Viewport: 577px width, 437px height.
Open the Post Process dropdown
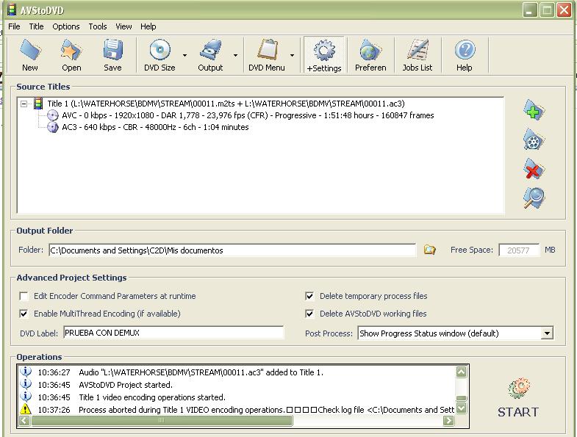[x=546, y=333]
